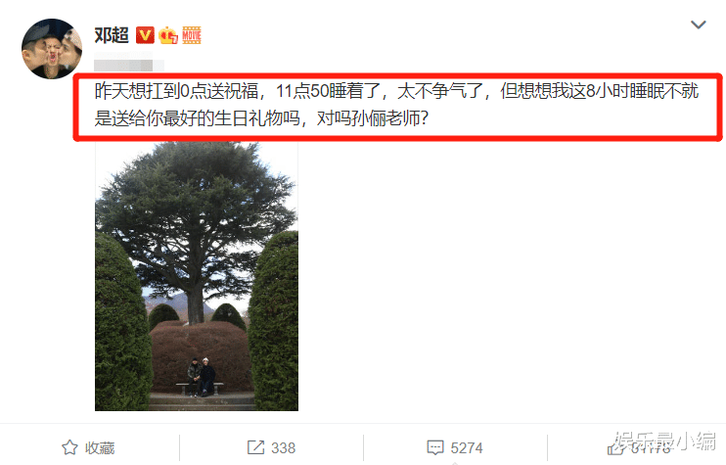The height and width of the screenshot is (465, 726).
Task: Click the 娱乐最小编 watermark text
Action: pyautogui.click(x=665, y=441)
